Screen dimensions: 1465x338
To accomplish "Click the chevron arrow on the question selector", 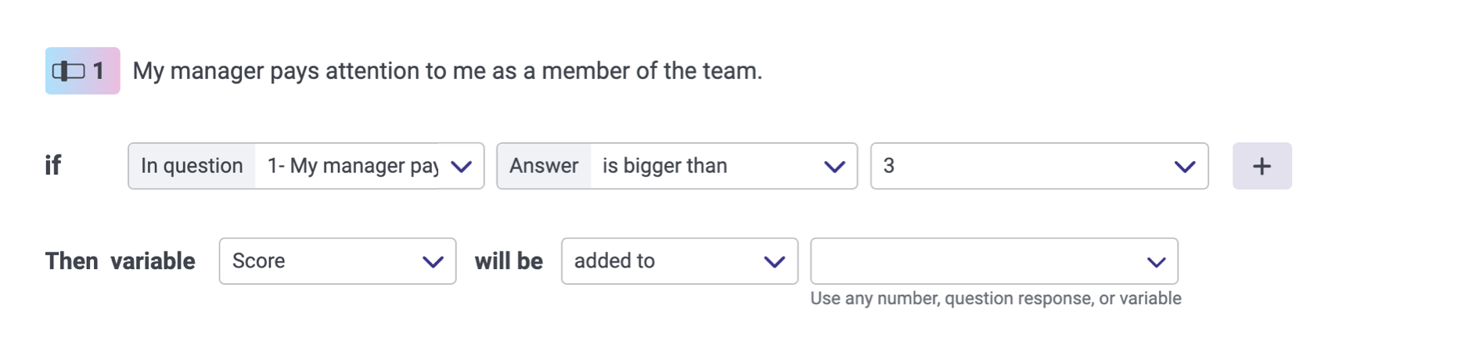I will pos(462,167).
